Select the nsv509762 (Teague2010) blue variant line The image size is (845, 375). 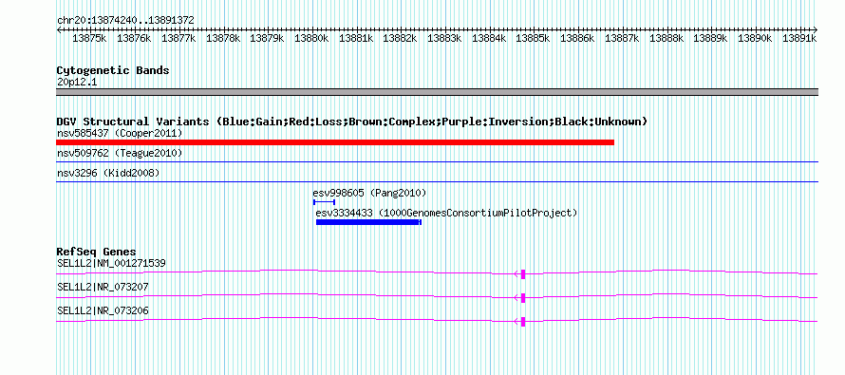pos(437,161)
